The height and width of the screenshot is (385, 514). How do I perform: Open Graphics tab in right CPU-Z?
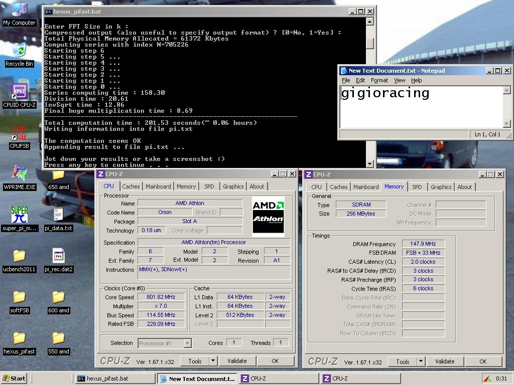tap(441, 187)
